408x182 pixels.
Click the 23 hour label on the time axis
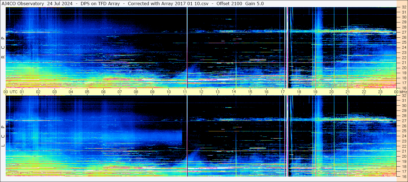380,92
